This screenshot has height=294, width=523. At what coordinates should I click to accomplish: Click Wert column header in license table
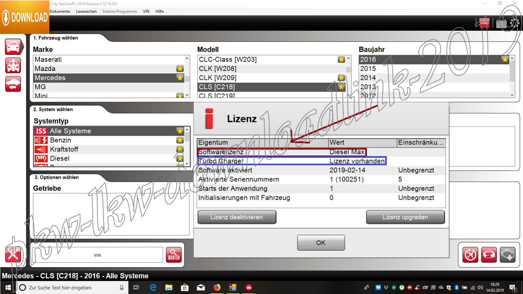click(363, 143)
